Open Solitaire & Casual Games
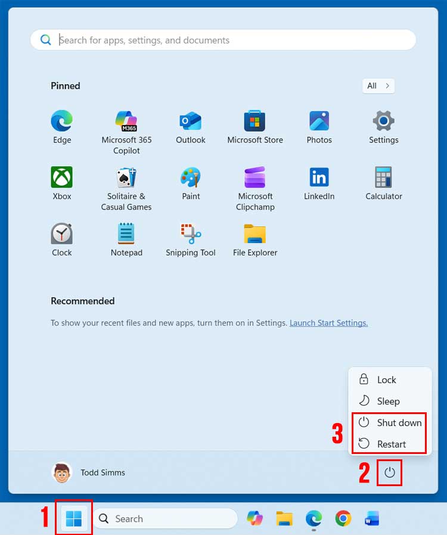Image resolution: width=447 pixels, height=535 pixels. (126, 189)
